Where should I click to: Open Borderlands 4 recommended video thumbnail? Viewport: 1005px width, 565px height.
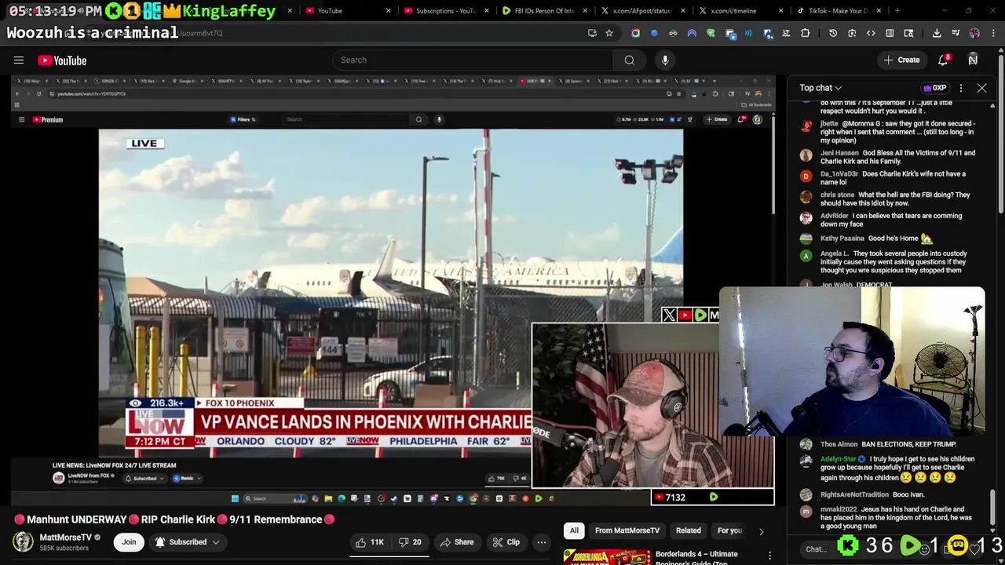[x=606, y=558]
